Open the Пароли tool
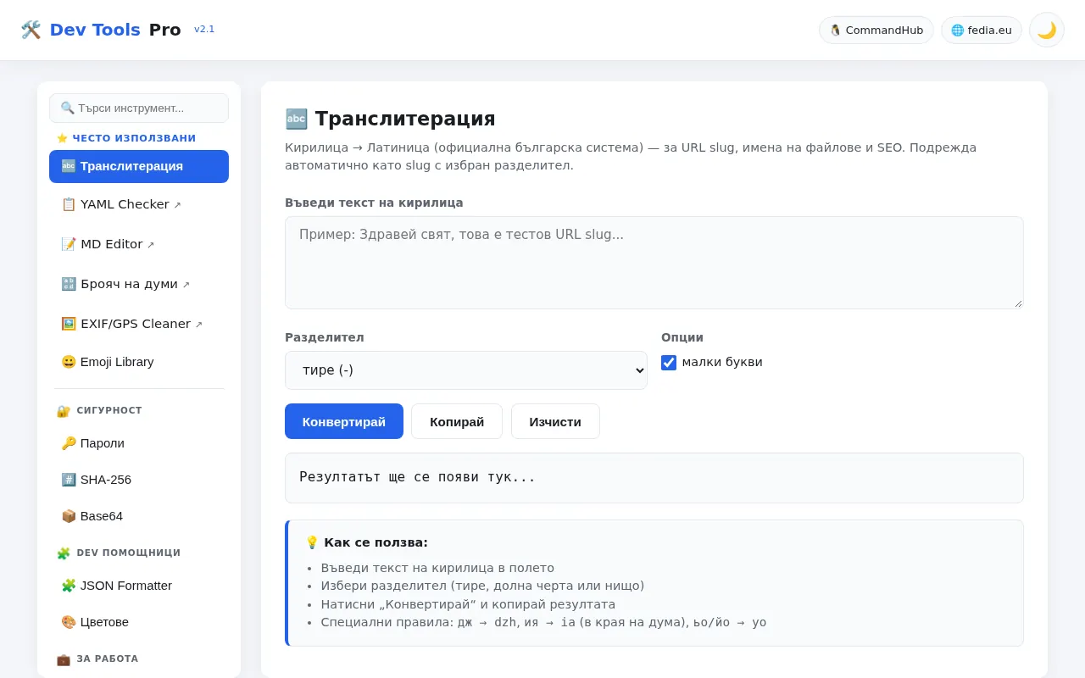Image resolution: width=1085 pixels, height=678 pixels. 139,443
